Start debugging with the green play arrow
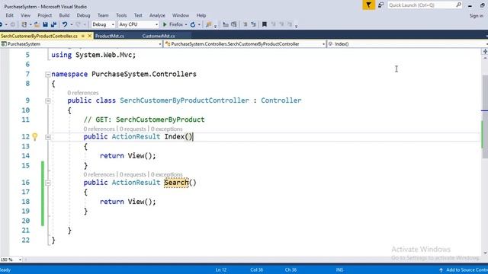The width and height of the screenshot is (488, 274). pyautogui.click(x=165, y=24)
